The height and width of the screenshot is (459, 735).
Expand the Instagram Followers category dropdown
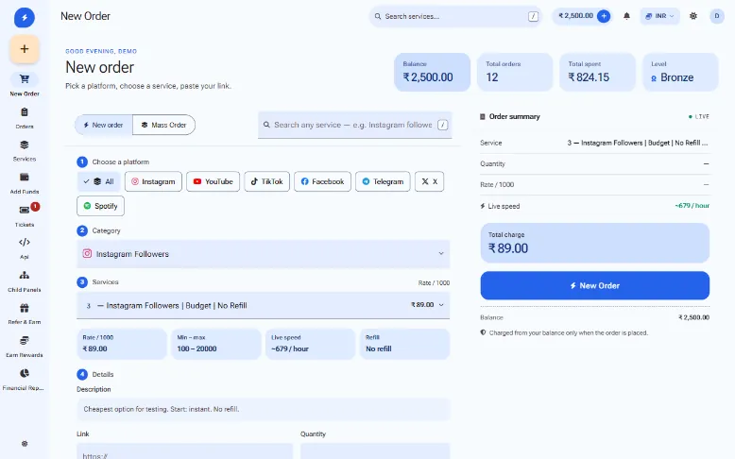click(x=263, y=254)
